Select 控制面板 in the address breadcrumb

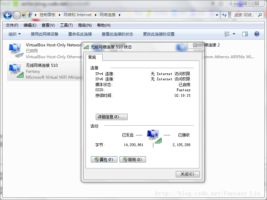pos(48,15)
